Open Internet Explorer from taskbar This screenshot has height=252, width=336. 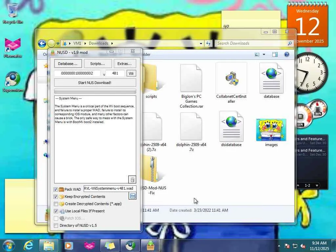[28, 245]
